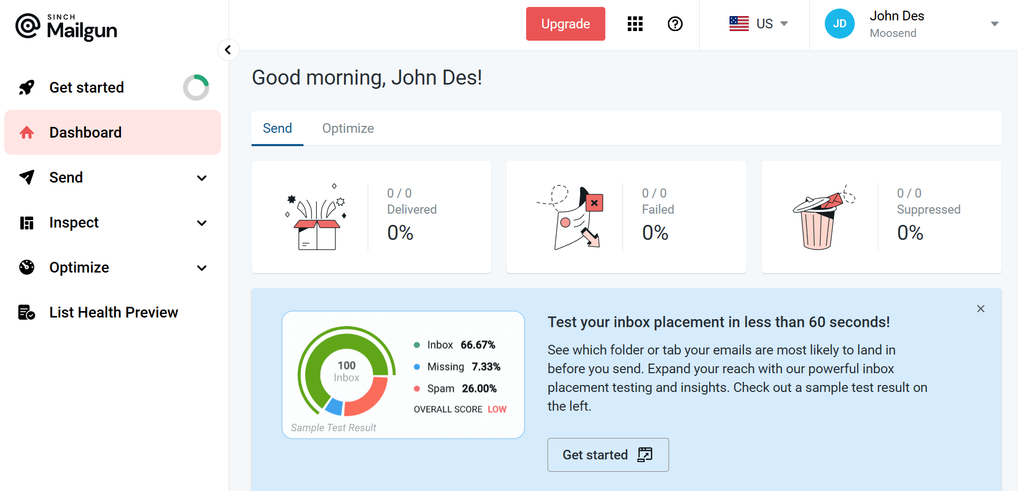The image size is (1018, 491).
Task: Click the Get started progress circle
Action: pyautogui.click(x=196, y=87)
